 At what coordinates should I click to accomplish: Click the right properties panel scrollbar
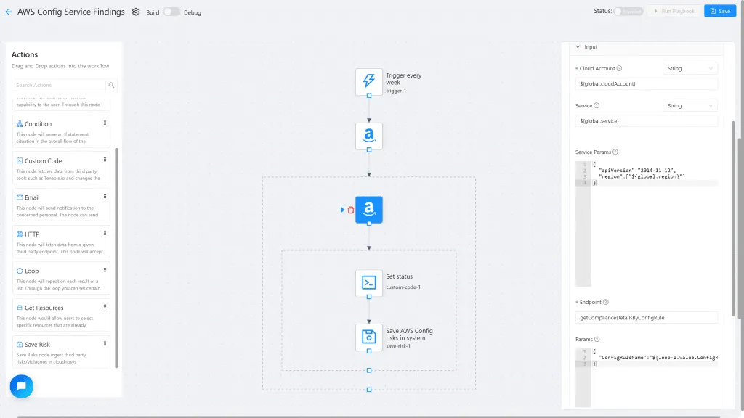tap(734, 219)
